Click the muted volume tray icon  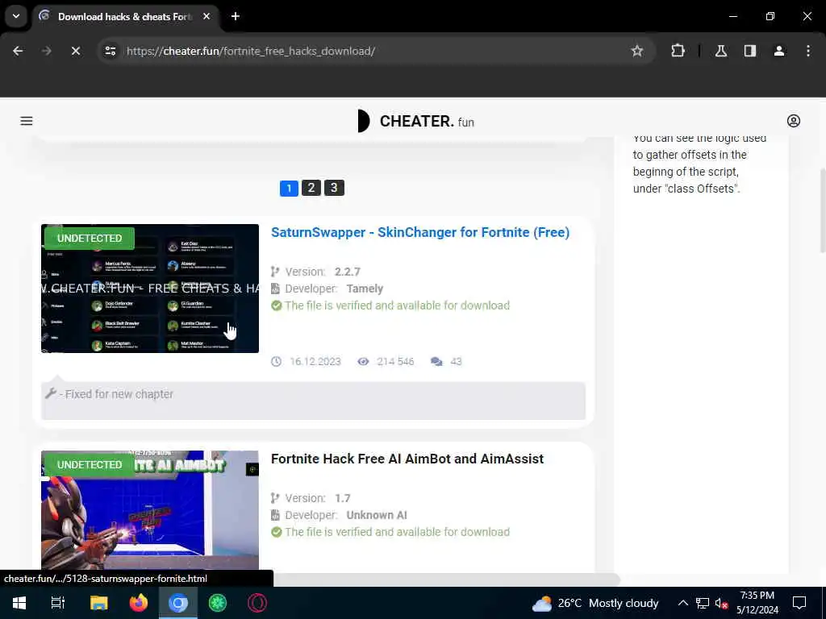tap(721, 603)
